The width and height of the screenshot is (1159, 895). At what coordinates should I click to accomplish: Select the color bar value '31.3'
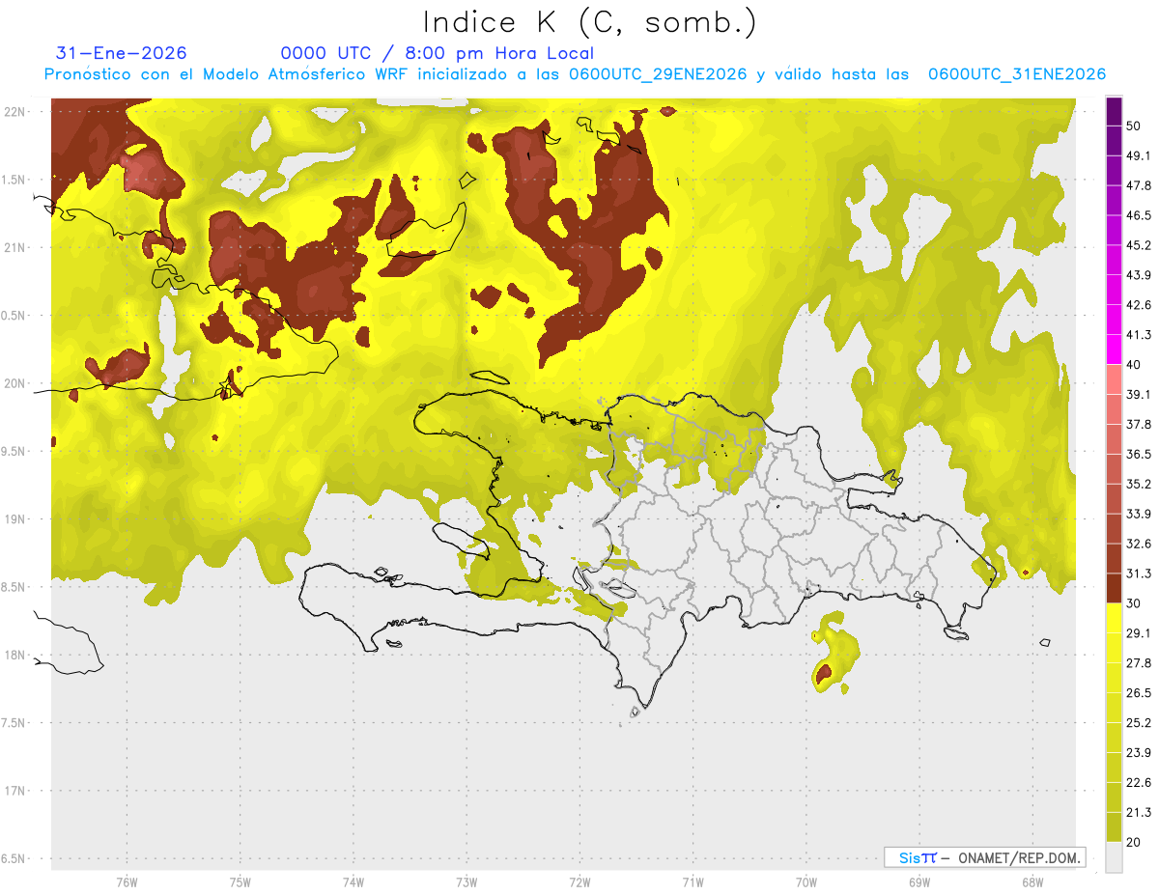[1139, 573]
